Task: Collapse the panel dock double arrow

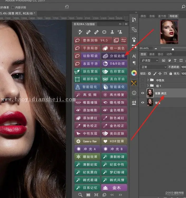Action: coord(136,12)
